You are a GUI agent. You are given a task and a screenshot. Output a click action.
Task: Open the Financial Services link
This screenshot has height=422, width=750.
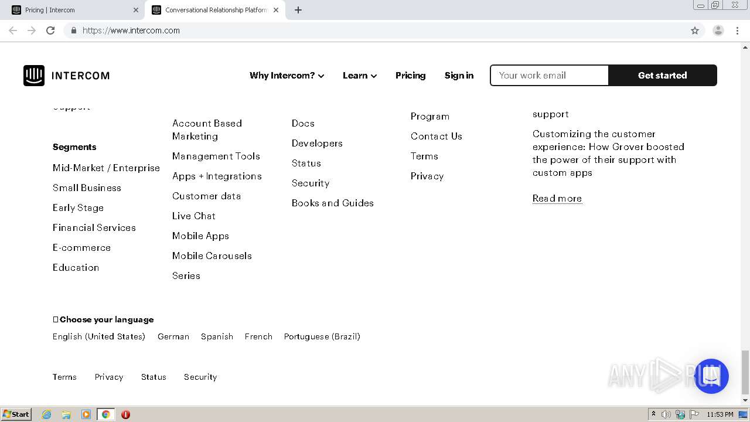point(94,227)
